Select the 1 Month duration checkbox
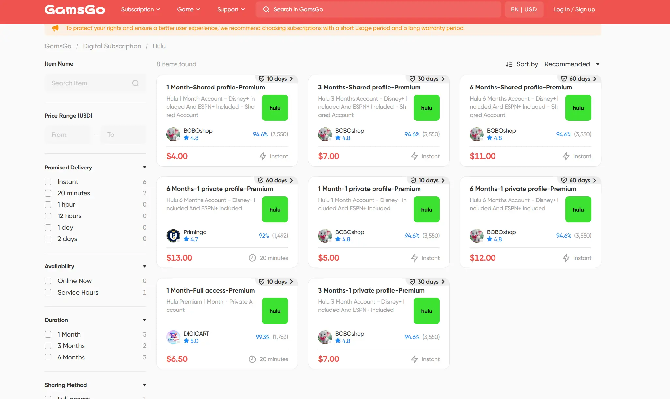This screenshot has height=399, width=670. (48, 335)
